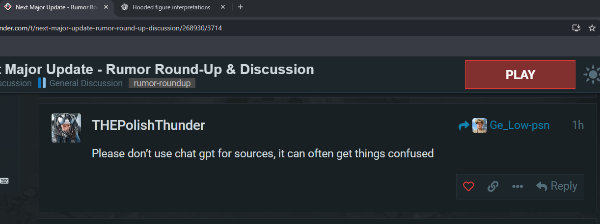This screenshot has width=600, height=224.
Task: Close the Hooded figure interpretations tab
Action: pos(223,7)
